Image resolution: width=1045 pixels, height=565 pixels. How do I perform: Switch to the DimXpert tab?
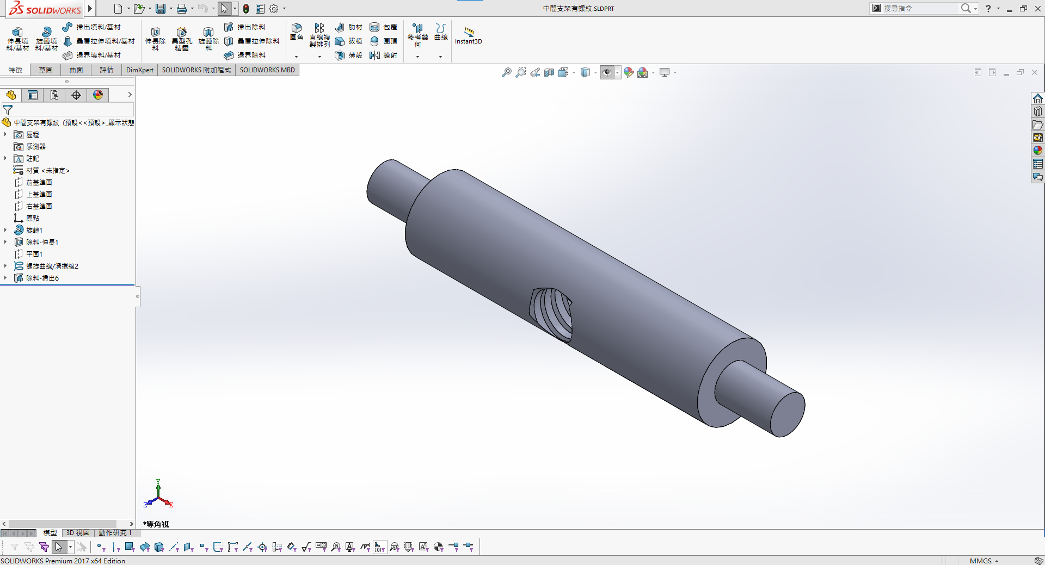pyautogui.click(x=140, y=70)
